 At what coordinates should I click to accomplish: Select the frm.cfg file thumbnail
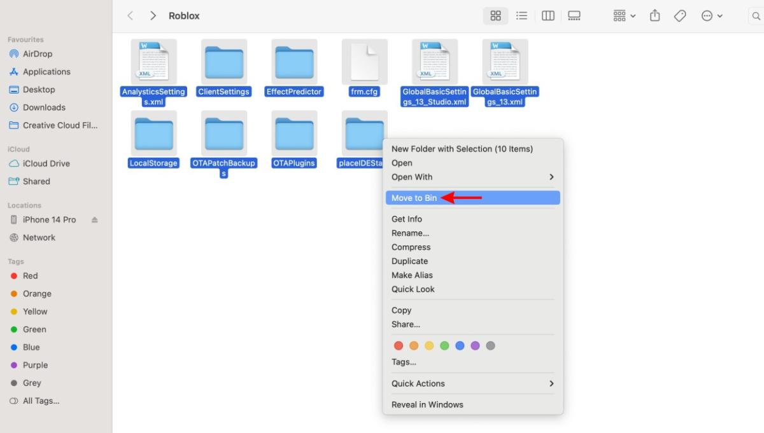[x=364, y=62]
